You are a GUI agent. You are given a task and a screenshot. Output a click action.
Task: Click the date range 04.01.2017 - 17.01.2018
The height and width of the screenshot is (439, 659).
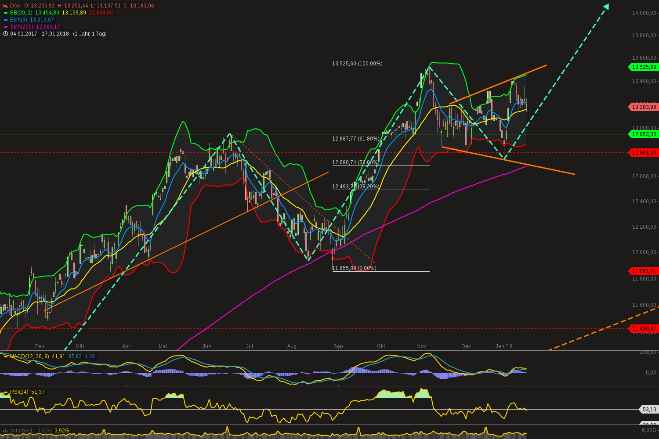tap(40, 34)
